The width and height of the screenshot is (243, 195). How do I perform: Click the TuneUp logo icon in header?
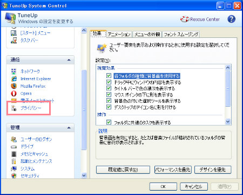(x=10, y=18)
